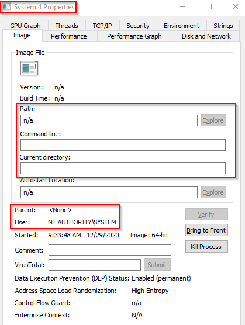Switch to the GPU Graph tab

[26, 26]
